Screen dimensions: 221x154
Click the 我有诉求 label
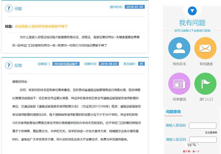[179, 64]
